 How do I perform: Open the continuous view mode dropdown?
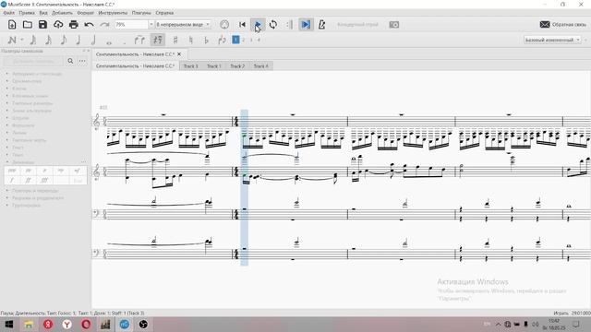(x=183, y=25)
